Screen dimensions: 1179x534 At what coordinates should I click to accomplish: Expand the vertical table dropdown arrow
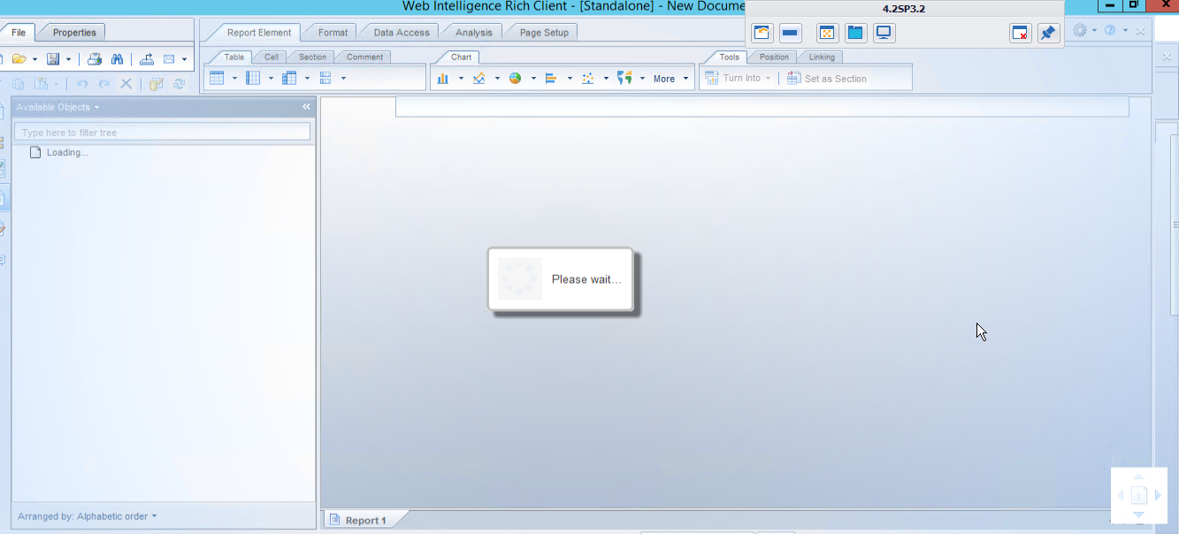point(234,79)
